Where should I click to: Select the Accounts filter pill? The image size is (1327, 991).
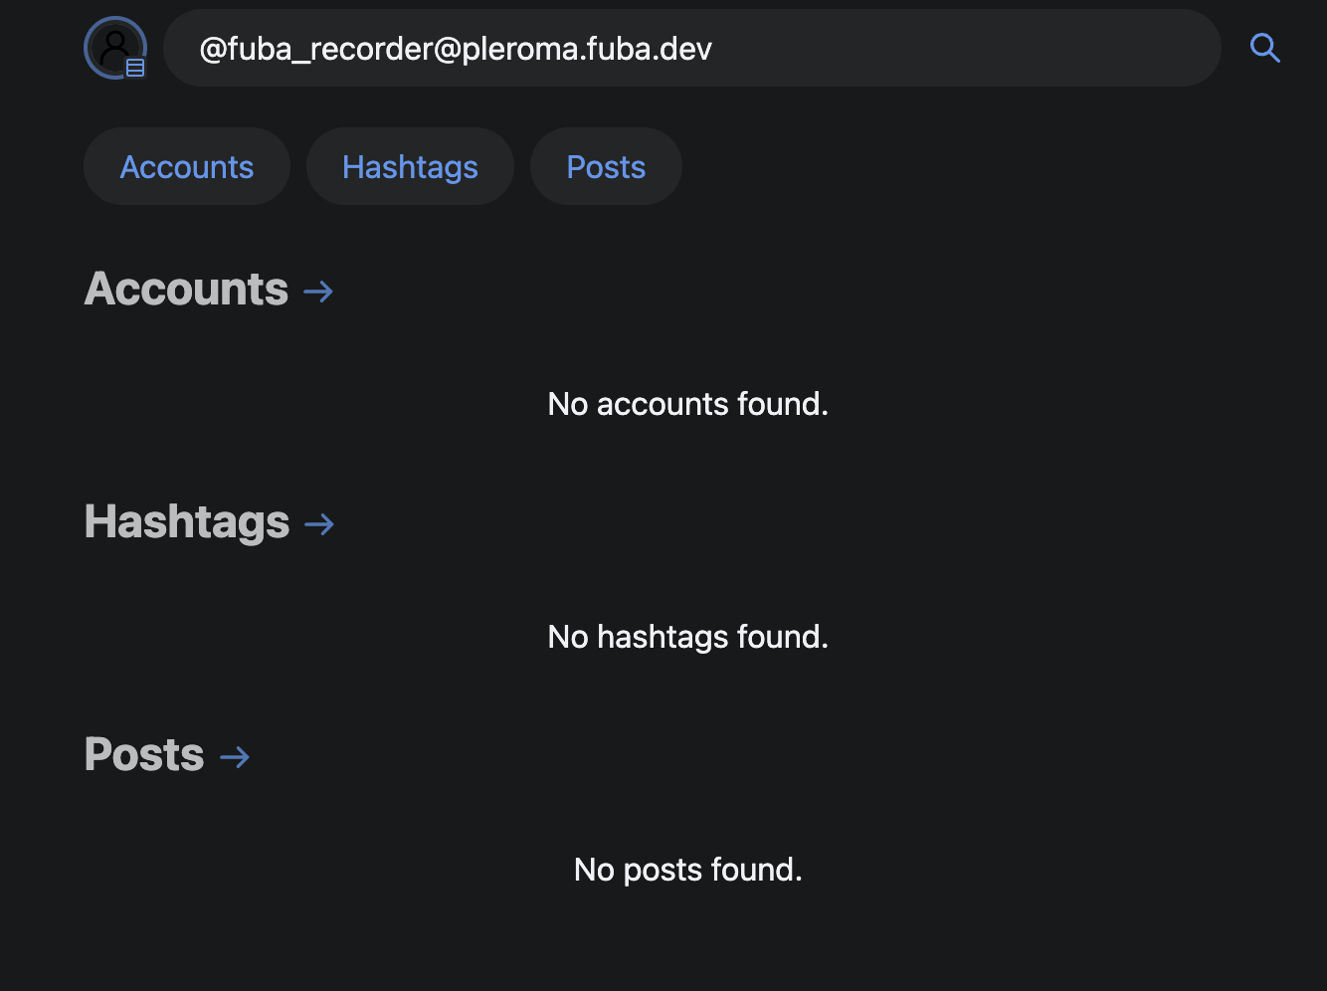pyautogui.click(x=187, y=166)
